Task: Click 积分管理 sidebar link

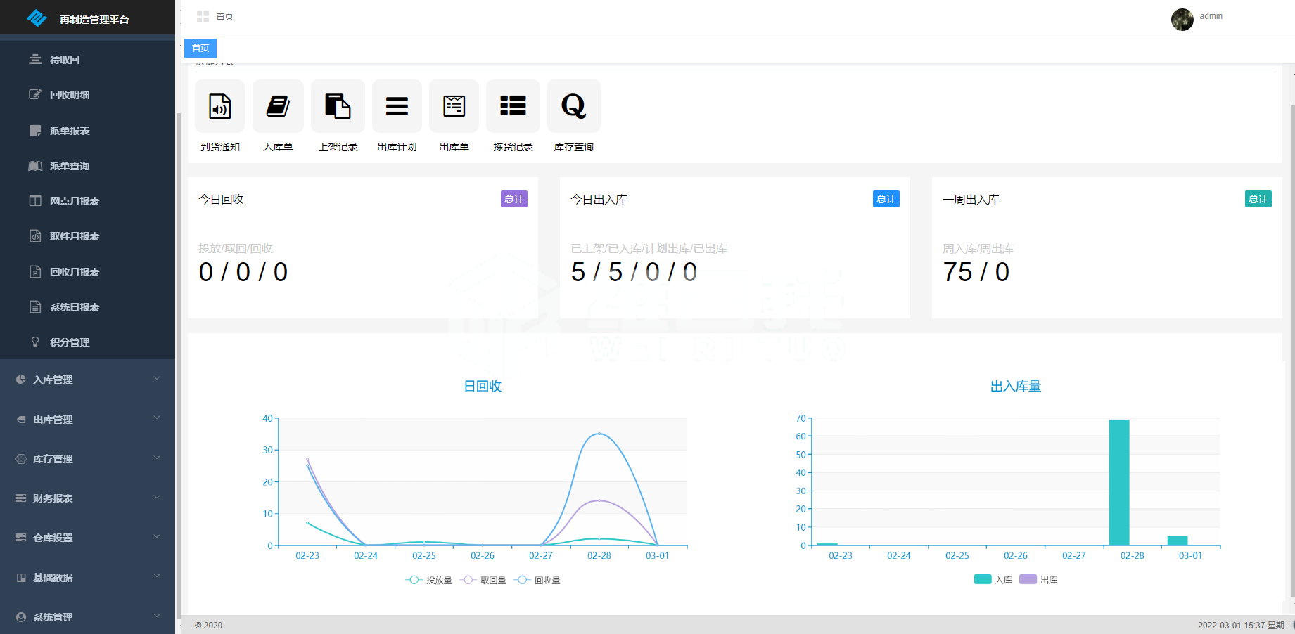Action: coord(70,342)
